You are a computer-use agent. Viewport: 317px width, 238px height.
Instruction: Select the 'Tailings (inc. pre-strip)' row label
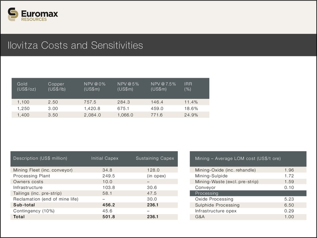37,193
